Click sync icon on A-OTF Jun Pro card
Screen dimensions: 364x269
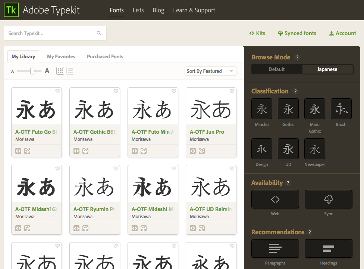(202, 151)
